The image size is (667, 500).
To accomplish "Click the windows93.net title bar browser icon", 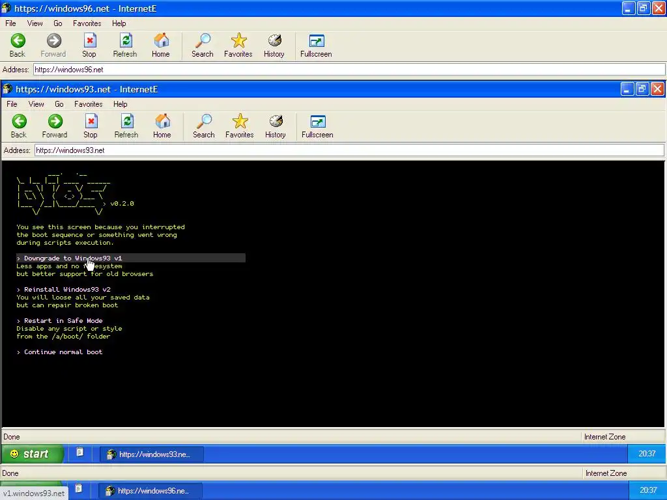I will (x=7, y=89).
